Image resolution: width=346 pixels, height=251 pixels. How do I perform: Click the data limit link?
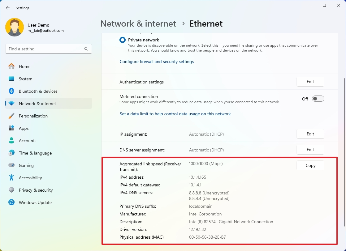pyautogui.click(x=175, y=114)
